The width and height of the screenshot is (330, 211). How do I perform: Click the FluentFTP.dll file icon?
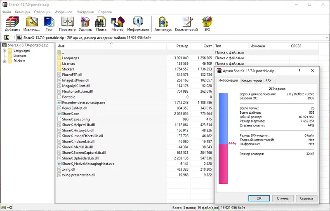coord(59,75)
